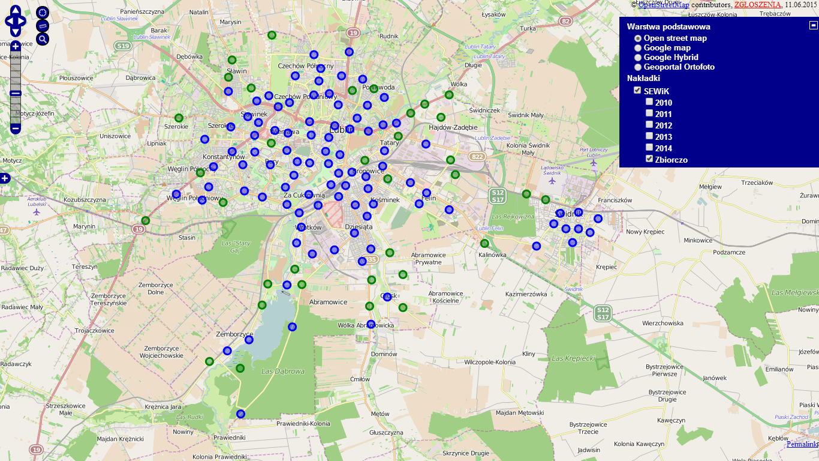Enable the 2010 overlay checkbox
The image size is (819, 461).
(x=649, y=102)
